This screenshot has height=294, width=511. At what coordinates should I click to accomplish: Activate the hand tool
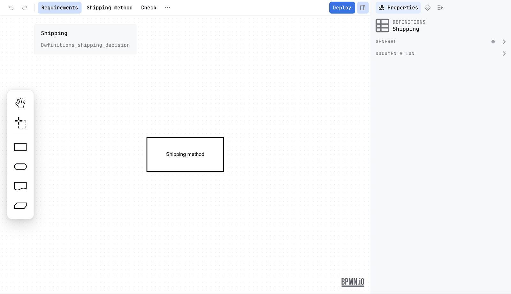(20, 103)
